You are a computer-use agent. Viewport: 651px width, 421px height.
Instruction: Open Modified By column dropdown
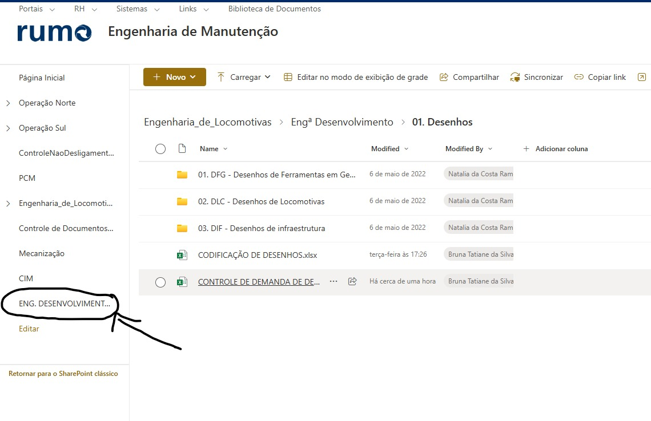[469, 149]
